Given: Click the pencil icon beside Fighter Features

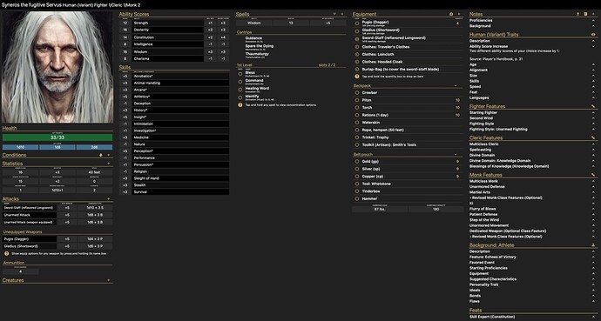Looking at the screenshot, I should 593,106.
